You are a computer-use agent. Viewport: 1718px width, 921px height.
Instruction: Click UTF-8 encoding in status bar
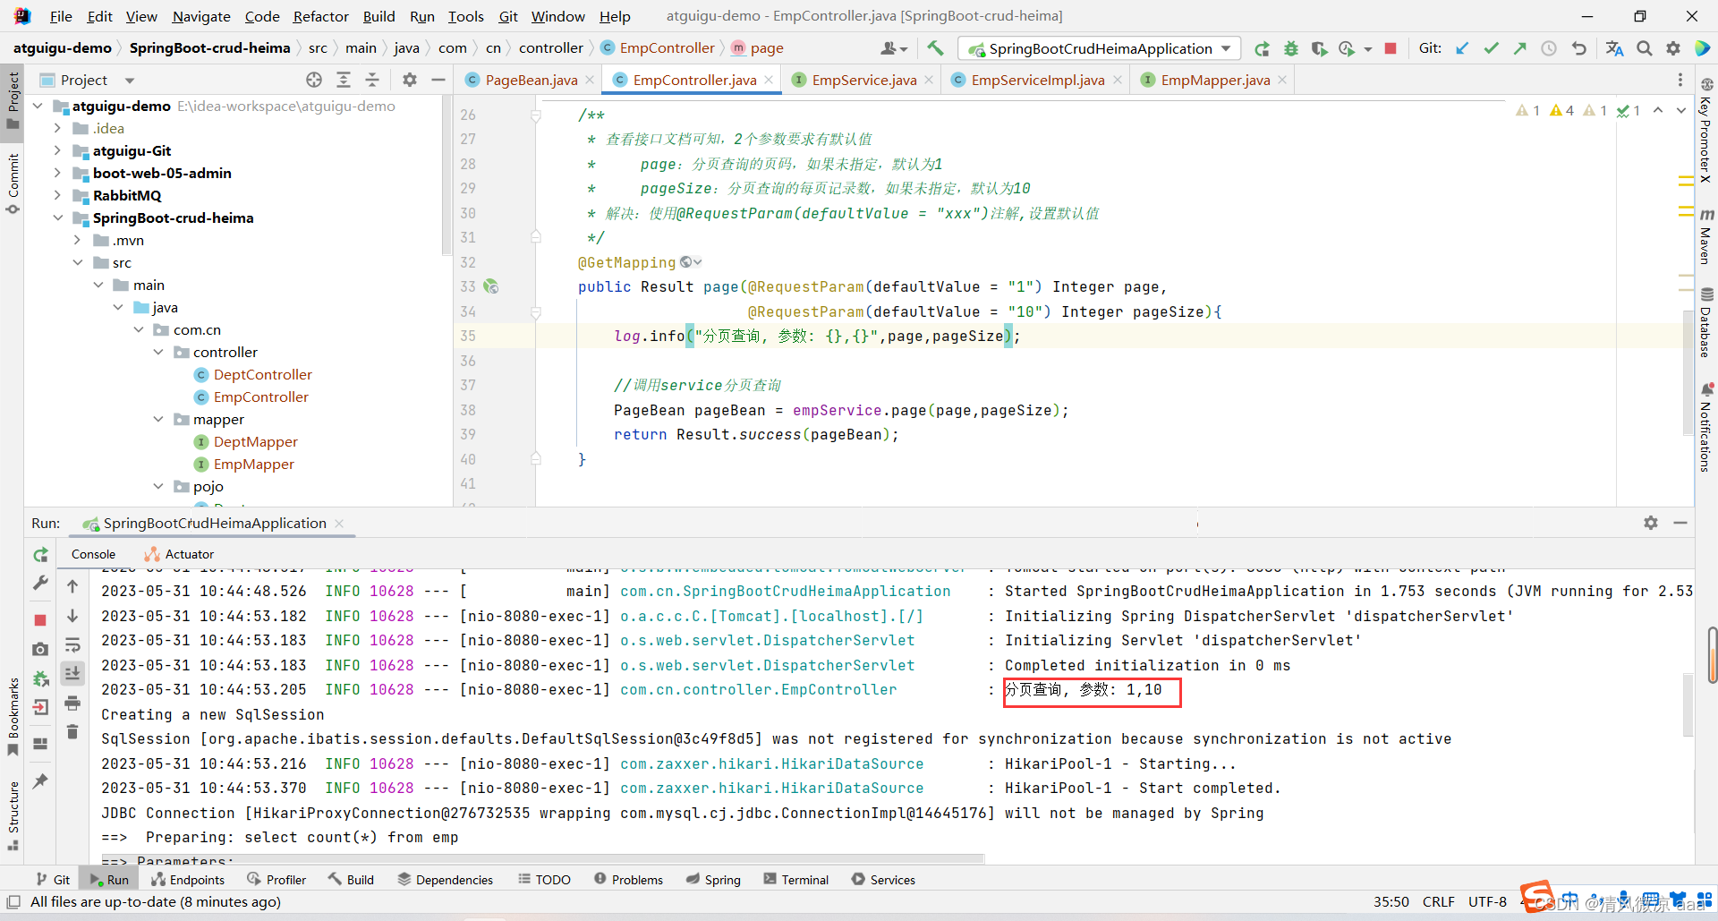[x=1487, y=901]
